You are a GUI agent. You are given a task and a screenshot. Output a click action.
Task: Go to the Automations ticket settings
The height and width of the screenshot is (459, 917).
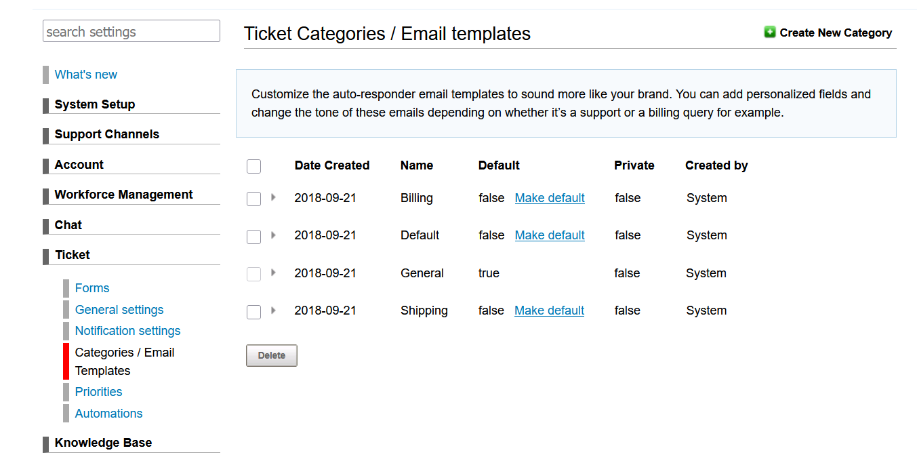[x=109, y=414]
